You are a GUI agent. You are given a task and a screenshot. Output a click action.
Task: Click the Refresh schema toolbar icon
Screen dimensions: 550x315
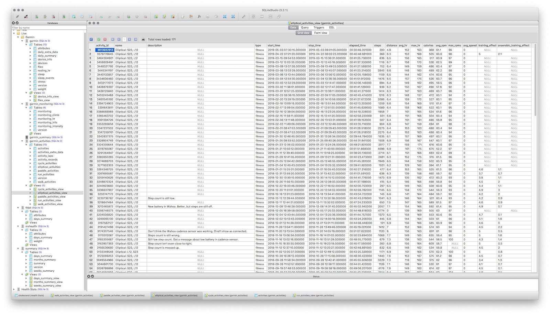click(64, 17)
